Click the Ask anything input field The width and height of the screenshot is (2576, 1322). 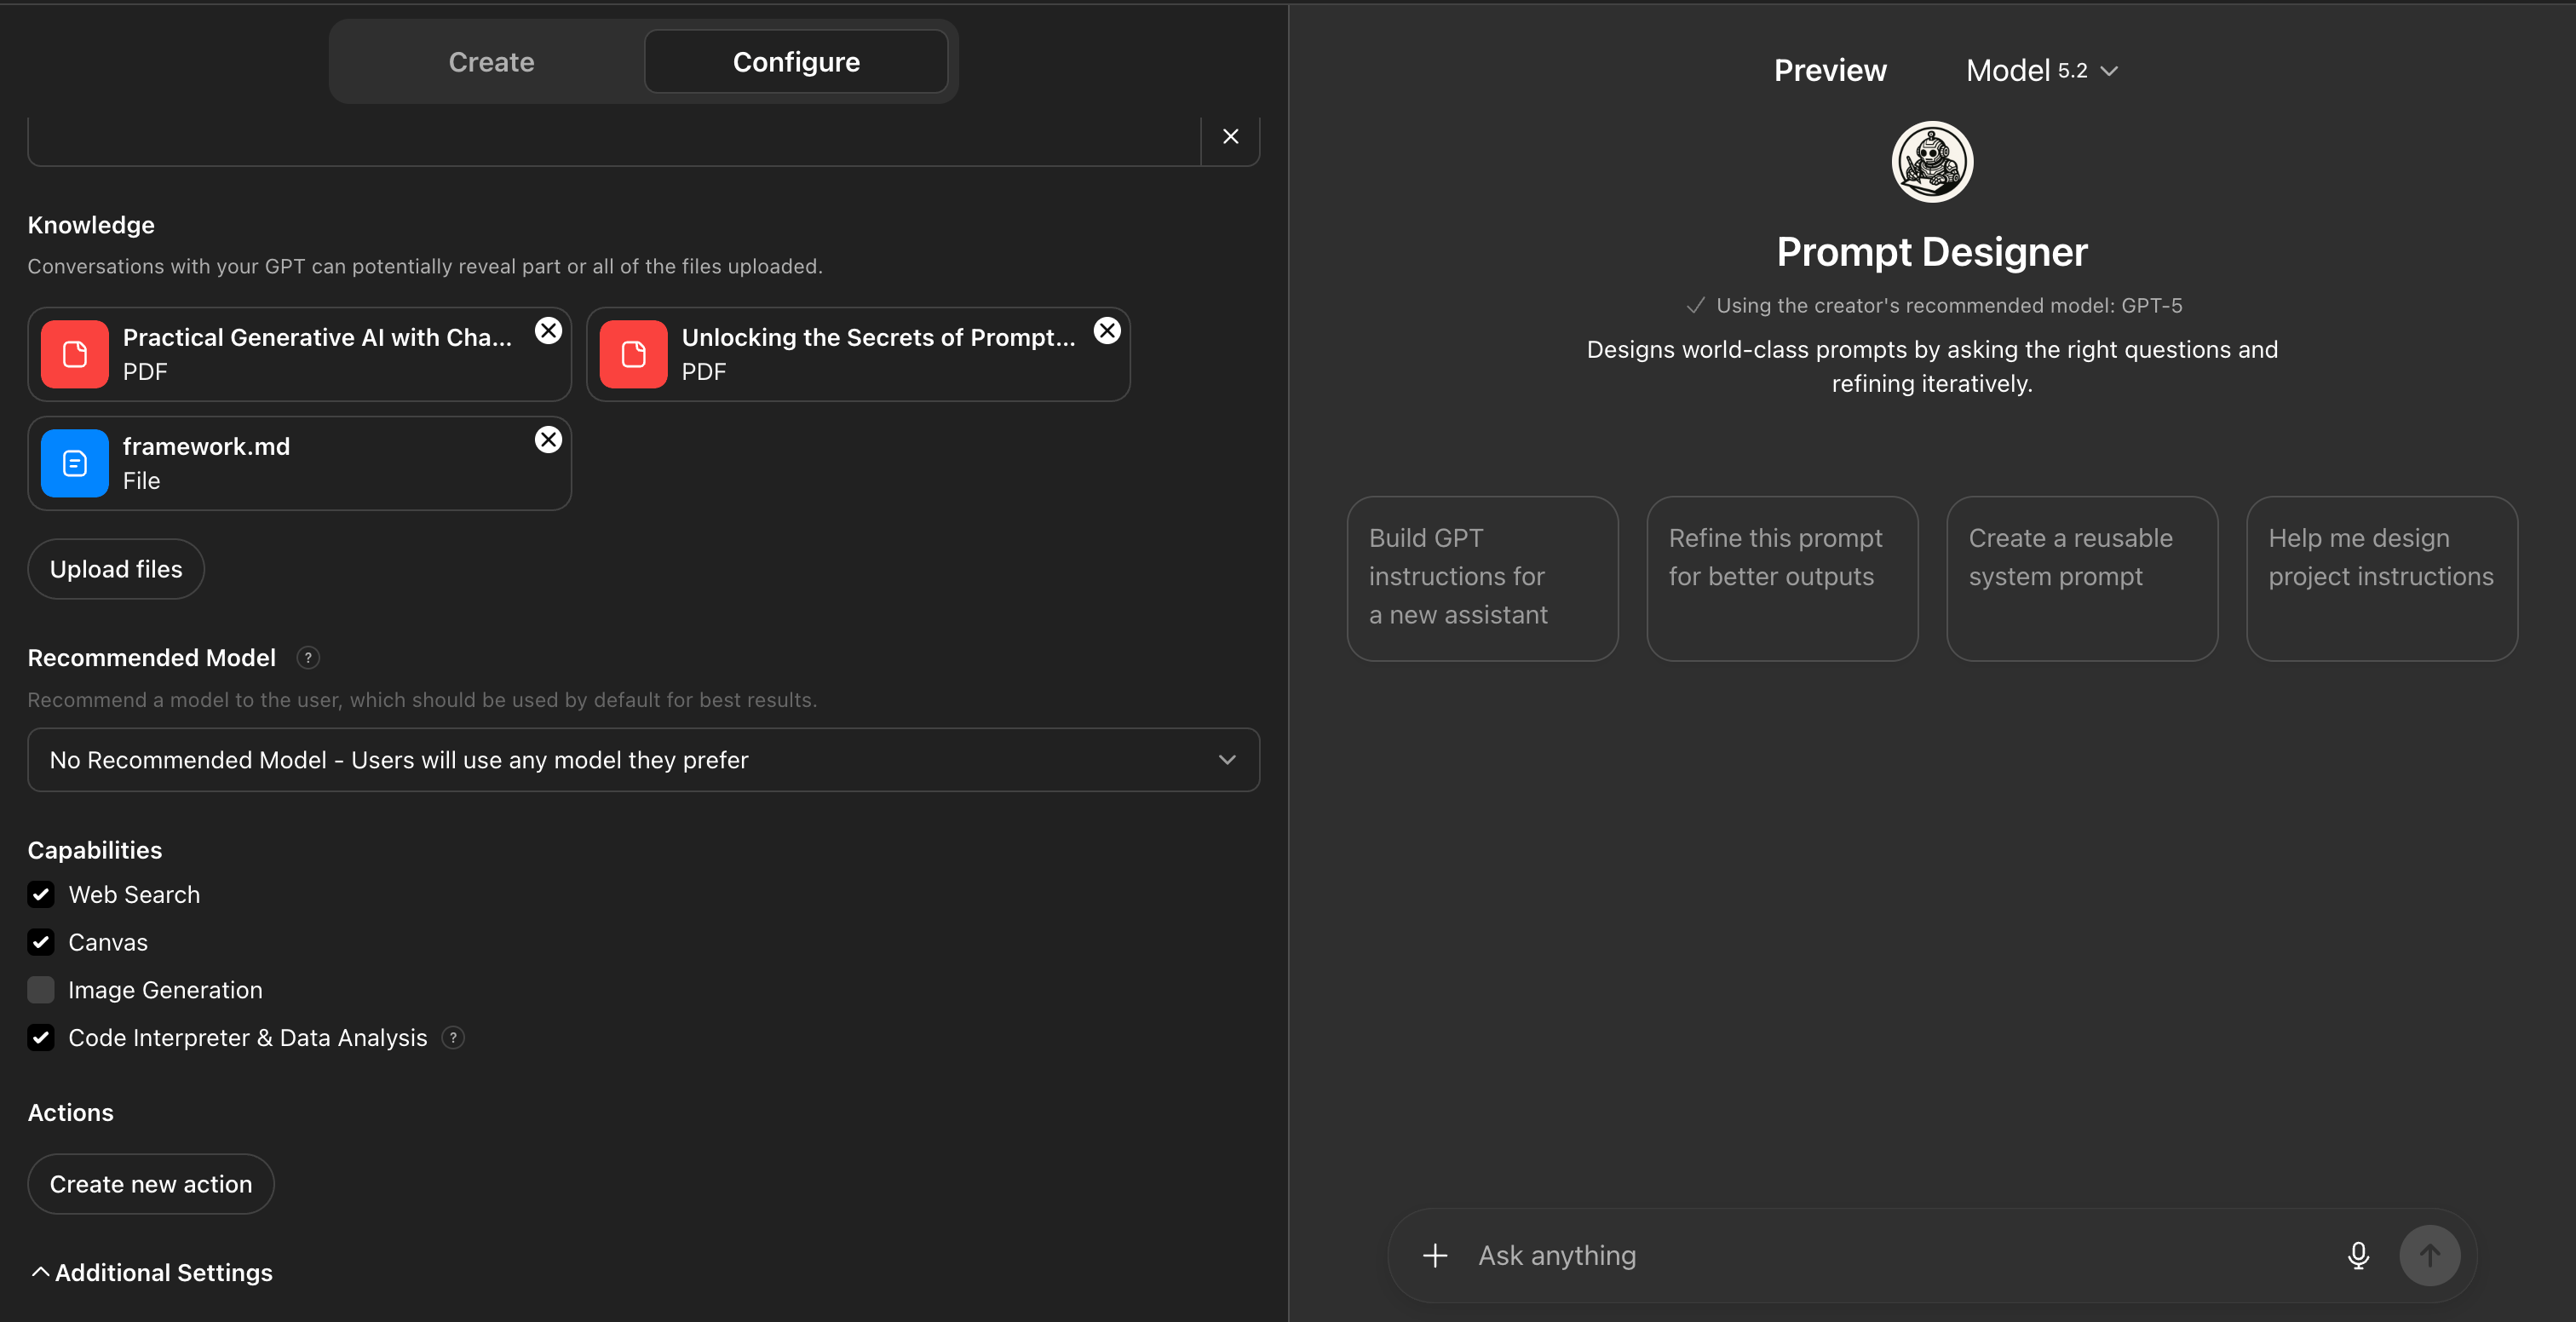[x=1800, y=1255]
